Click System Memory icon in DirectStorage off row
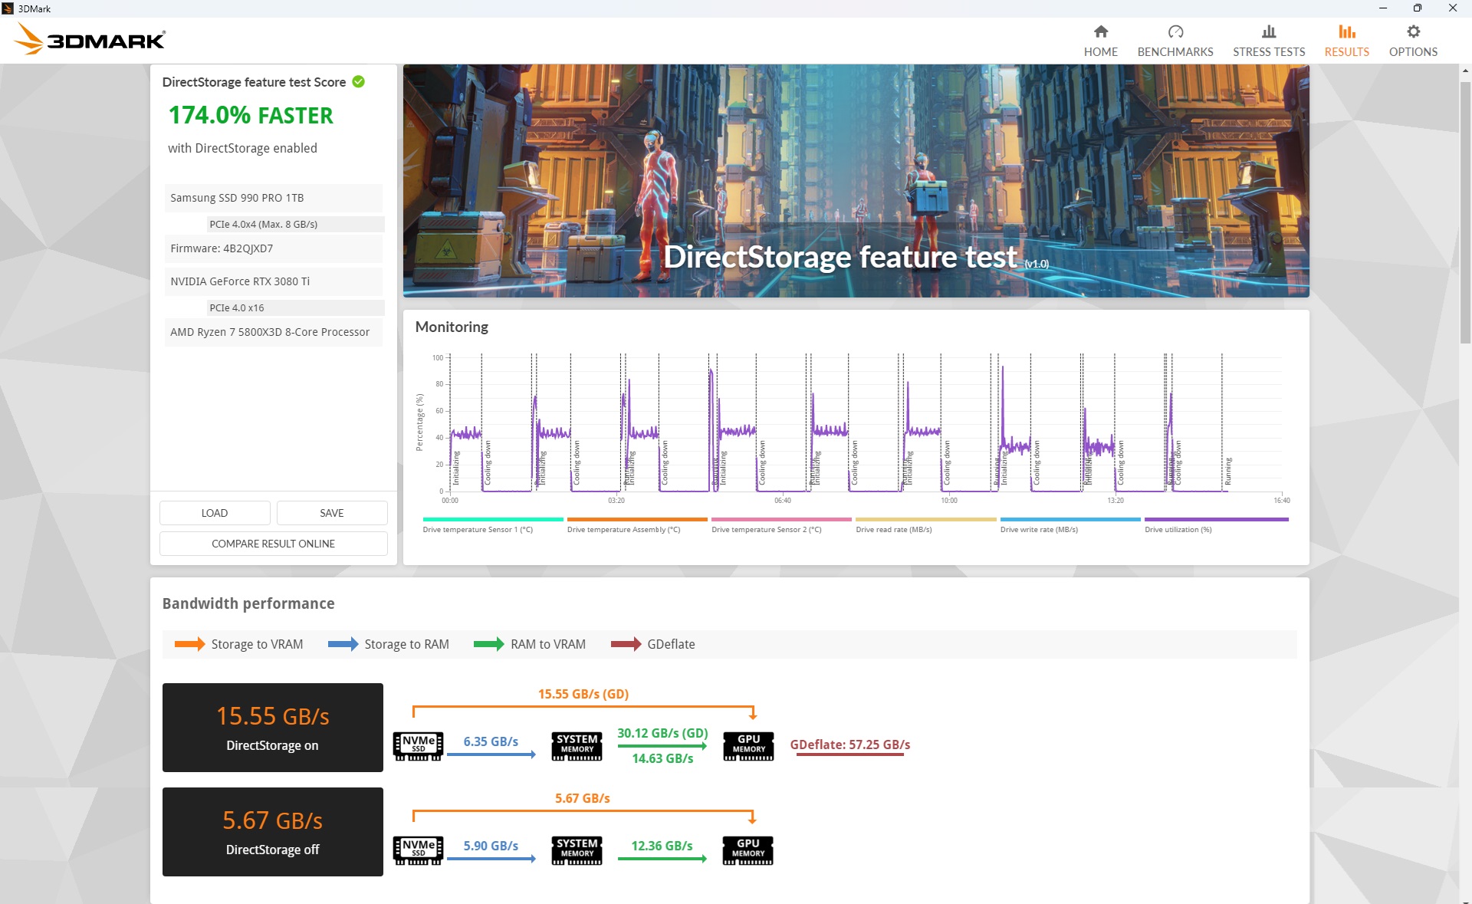 point(577,850)
